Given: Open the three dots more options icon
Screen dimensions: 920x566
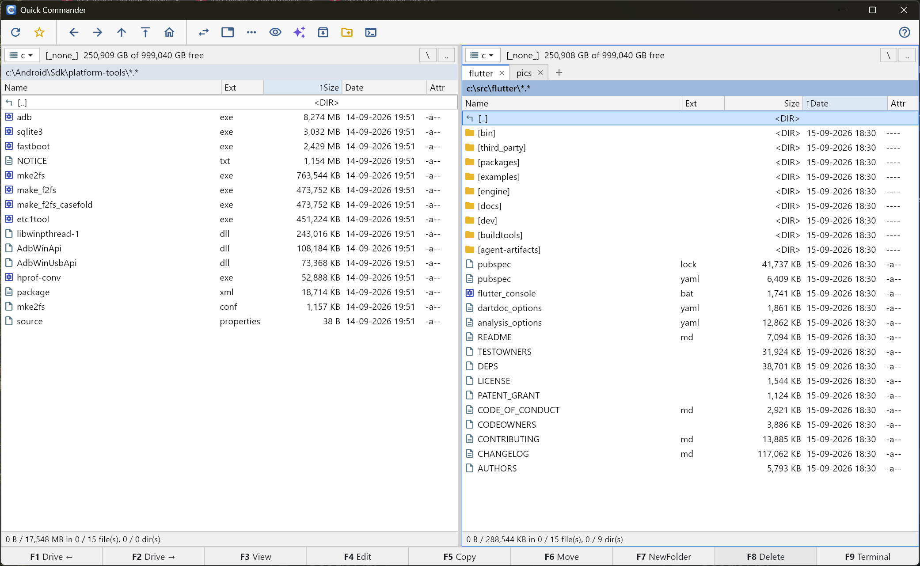Looking at the screenshot, I should click(x=251, y=32).
